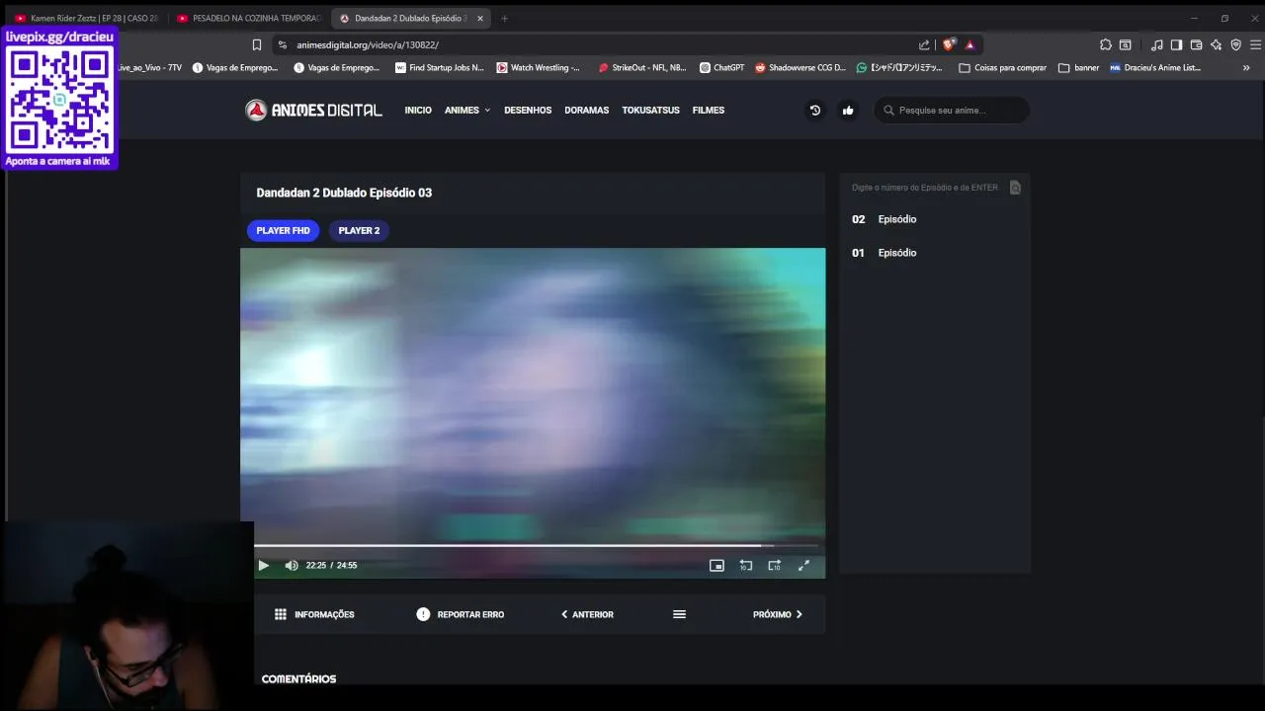Screen dimensions: 1265x711
Task: Click the share page icon in address bar
Action: [x=924, y=44]
